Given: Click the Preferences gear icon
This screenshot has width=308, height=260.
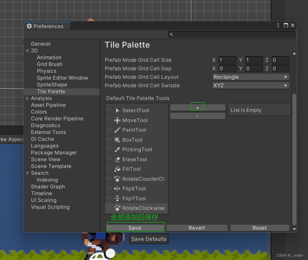Looking at the screenshot, I should (x=29, y=26).
